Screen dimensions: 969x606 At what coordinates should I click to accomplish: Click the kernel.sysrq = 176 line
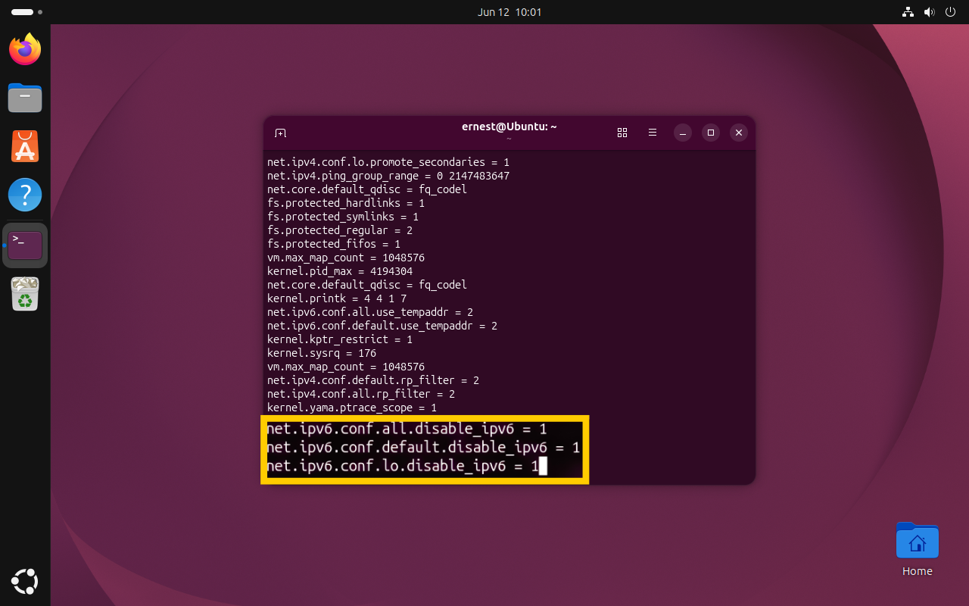pyautogui.click(x=322, y=353)
